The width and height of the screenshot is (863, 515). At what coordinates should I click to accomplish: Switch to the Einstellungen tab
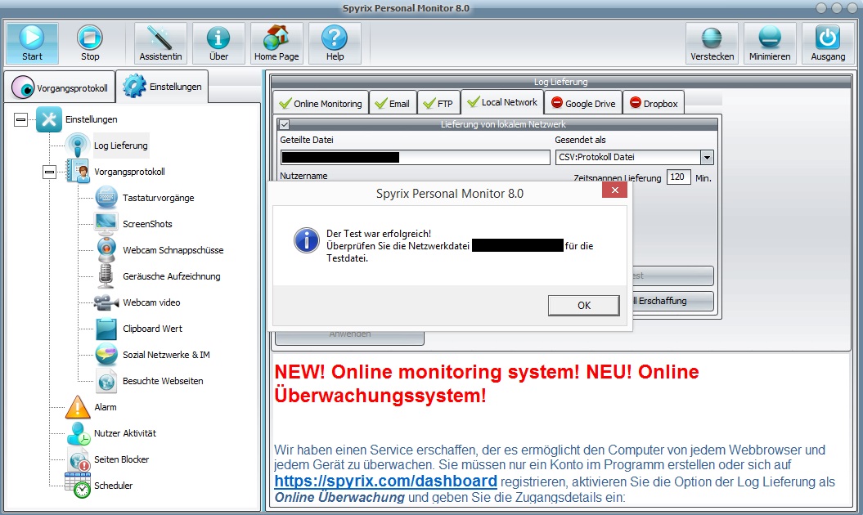tap(162, 87)
